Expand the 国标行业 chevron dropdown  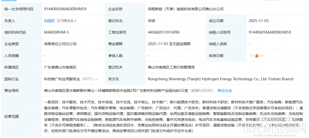(96, 79)
